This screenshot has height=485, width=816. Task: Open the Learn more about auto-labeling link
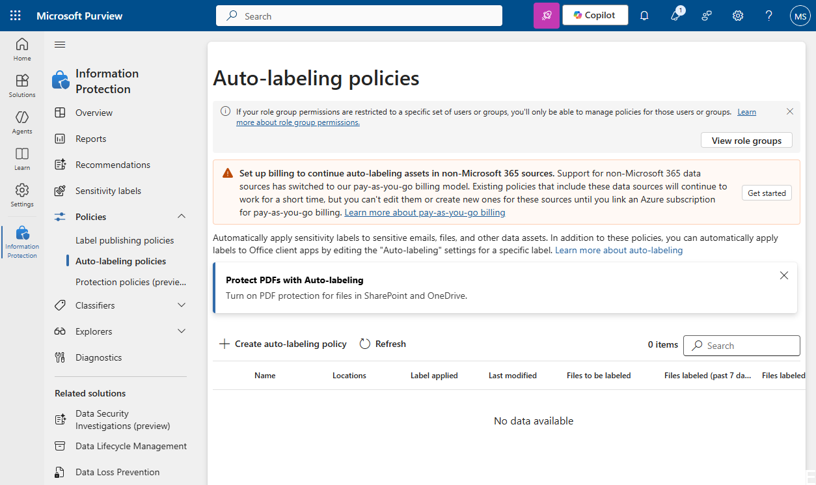click(618, 249)
